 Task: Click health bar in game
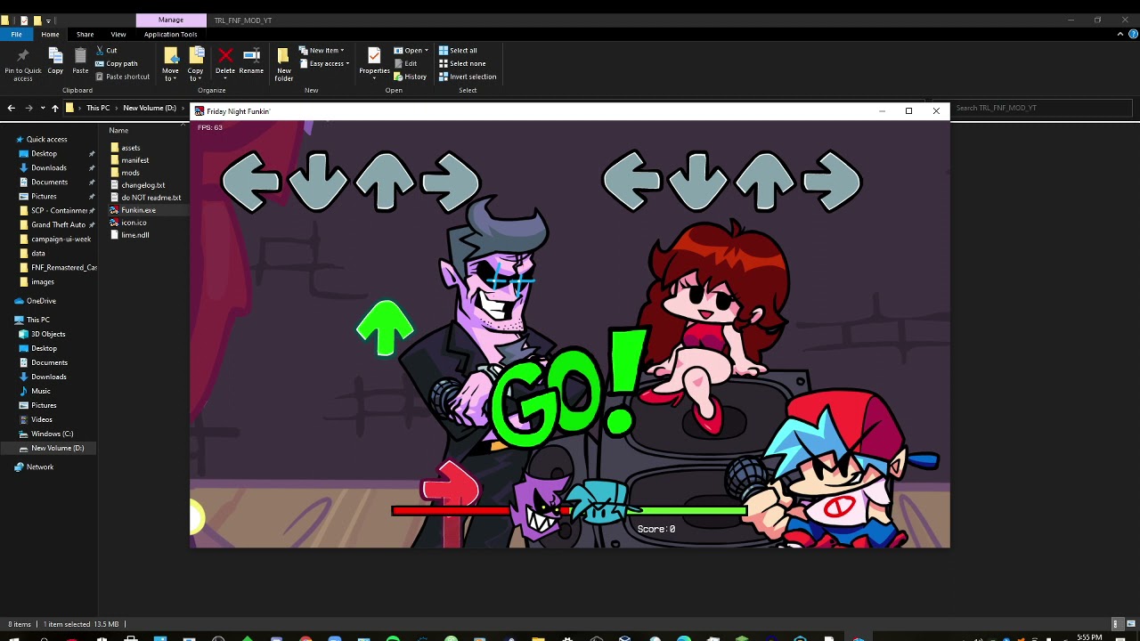click(x=570, y=510)
